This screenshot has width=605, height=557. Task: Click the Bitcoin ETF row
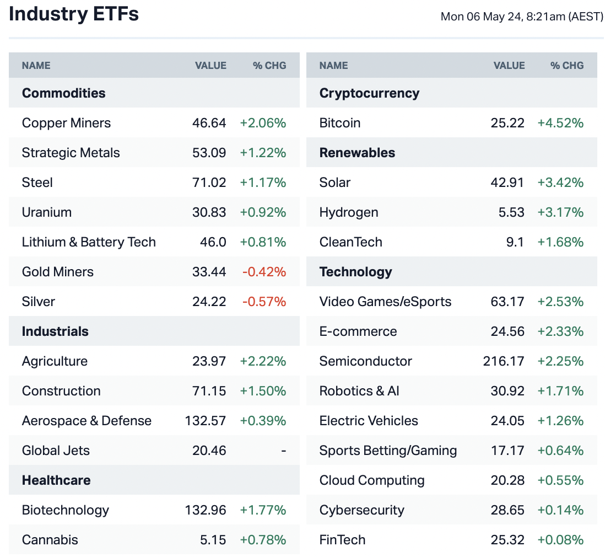(x=340, y=123)
